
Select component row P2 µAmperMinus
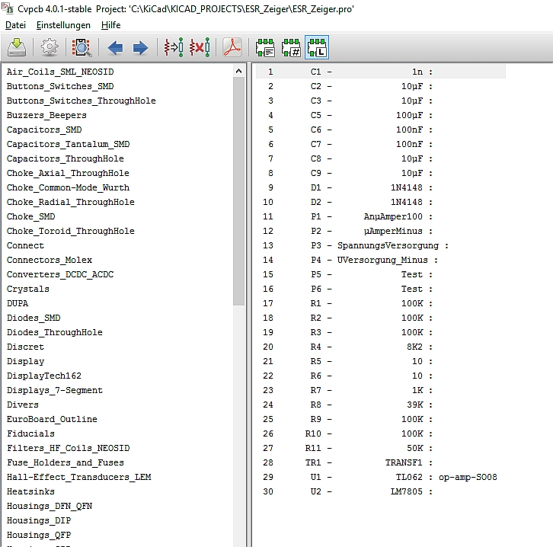point(381,231)
